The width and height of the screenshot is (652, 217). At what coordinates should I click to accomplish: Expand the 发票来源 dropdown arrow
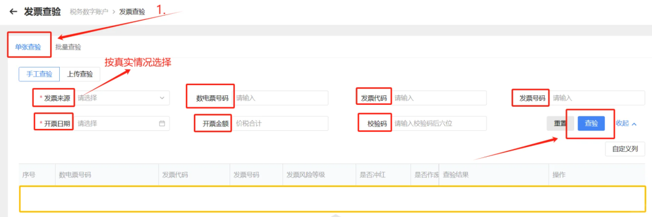[x=162, y=98]
